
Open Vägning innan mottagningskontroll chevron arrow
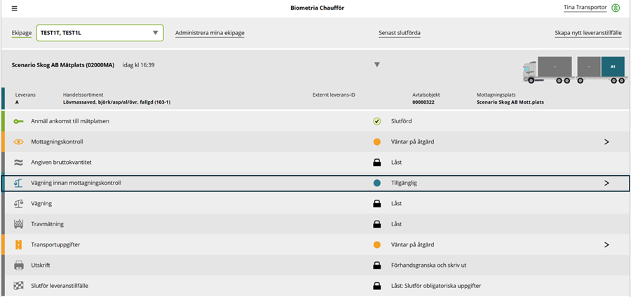607,183
